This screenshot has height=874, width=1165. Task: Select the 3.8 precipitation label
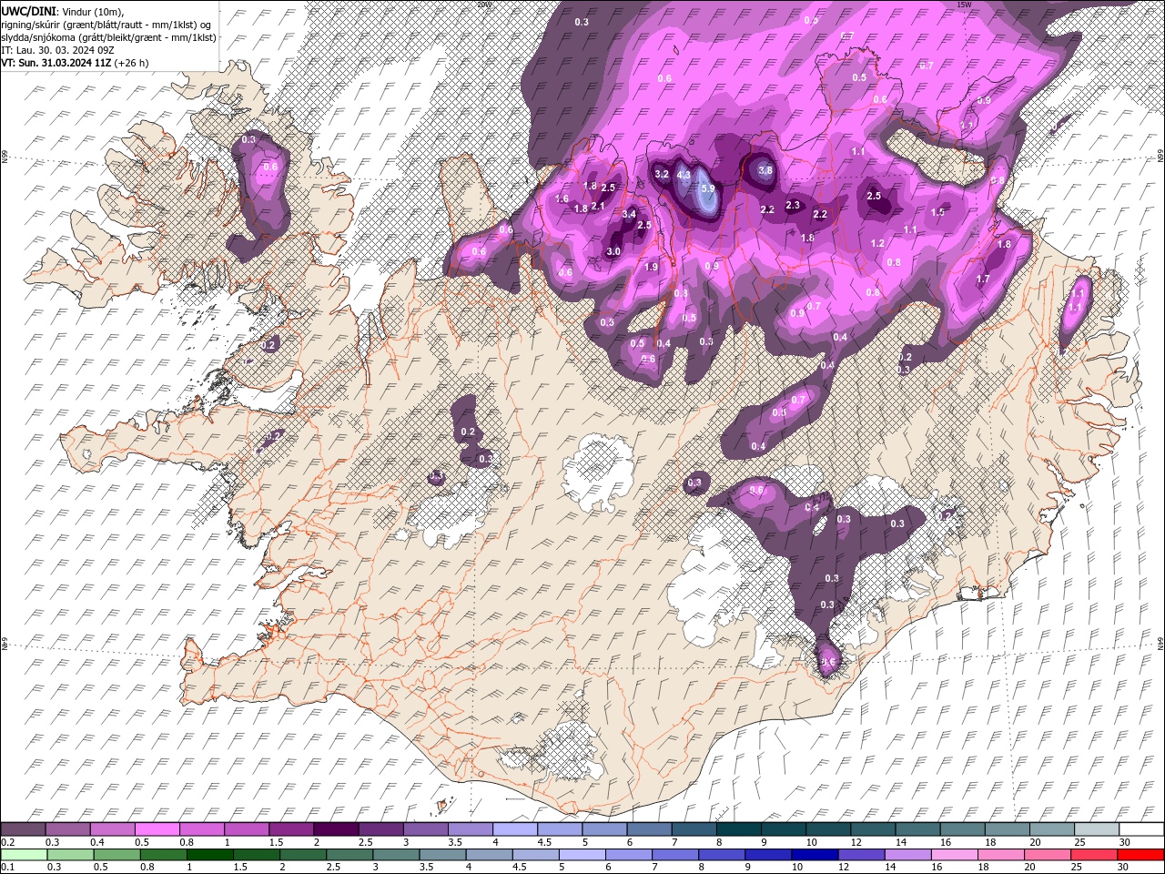(765, 170)
